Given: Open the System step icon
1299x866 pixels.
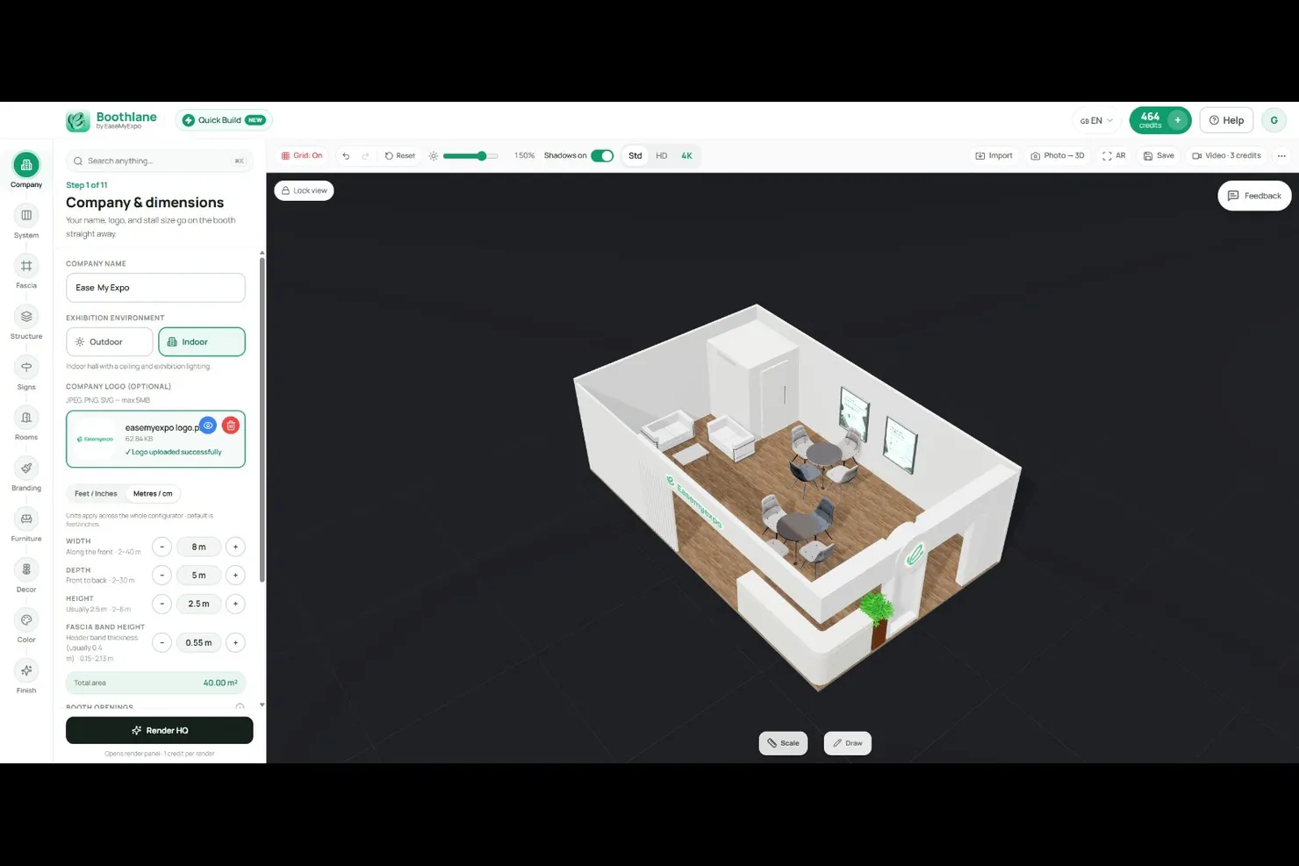Looking at the screenshot, I should 26,215.
